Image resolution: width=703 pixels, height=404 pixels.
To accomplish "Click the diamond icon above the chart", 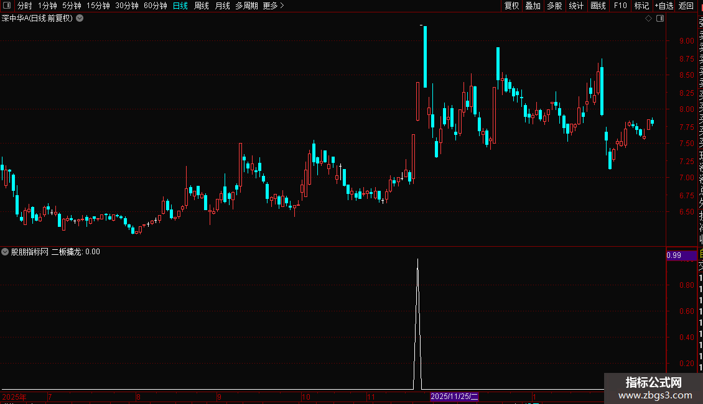I will [648, 19].
